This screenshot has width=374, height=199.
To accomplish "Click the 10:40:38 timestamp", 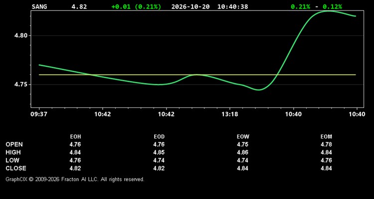I will coord(232,6).
